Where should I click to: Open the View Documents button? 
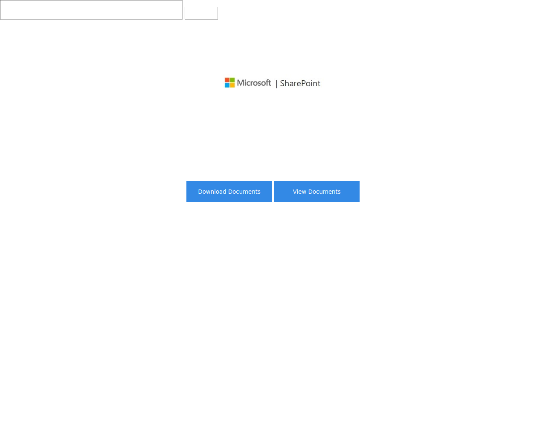point(317,192)
